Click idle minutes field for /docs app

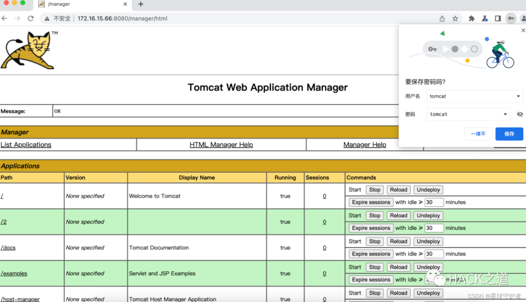point(434,254)
